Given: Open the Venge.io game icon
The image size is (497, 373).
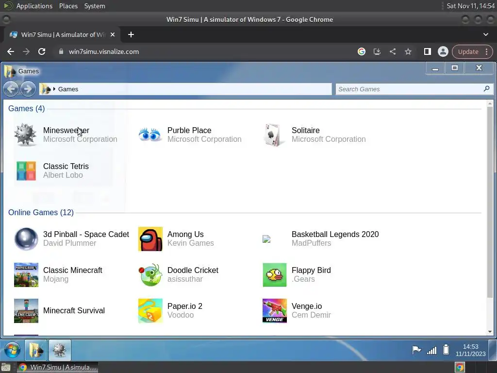Looking at the screenshot, I should [x=275, y=310].
